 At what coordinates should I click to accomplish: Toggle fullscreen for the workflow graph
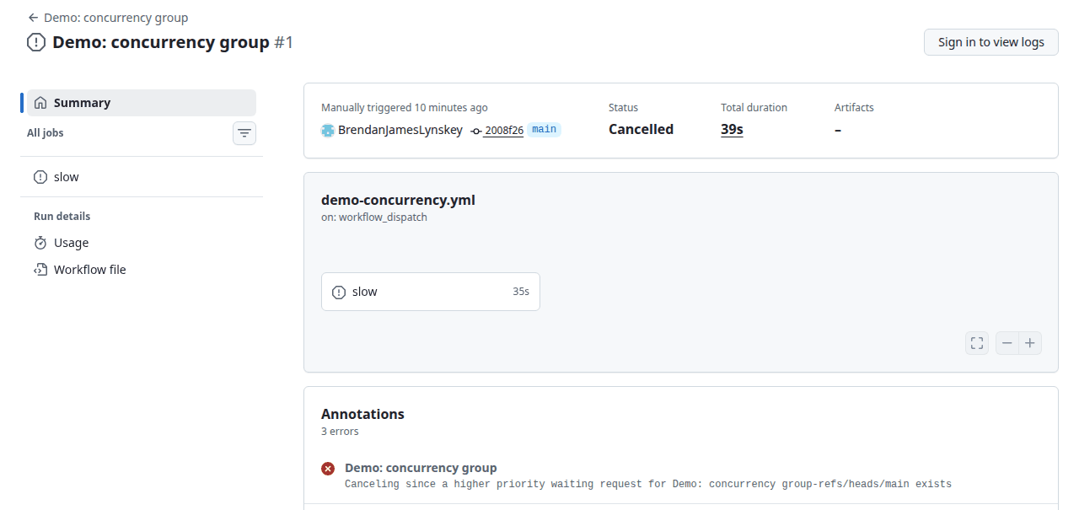coord(977,343)
